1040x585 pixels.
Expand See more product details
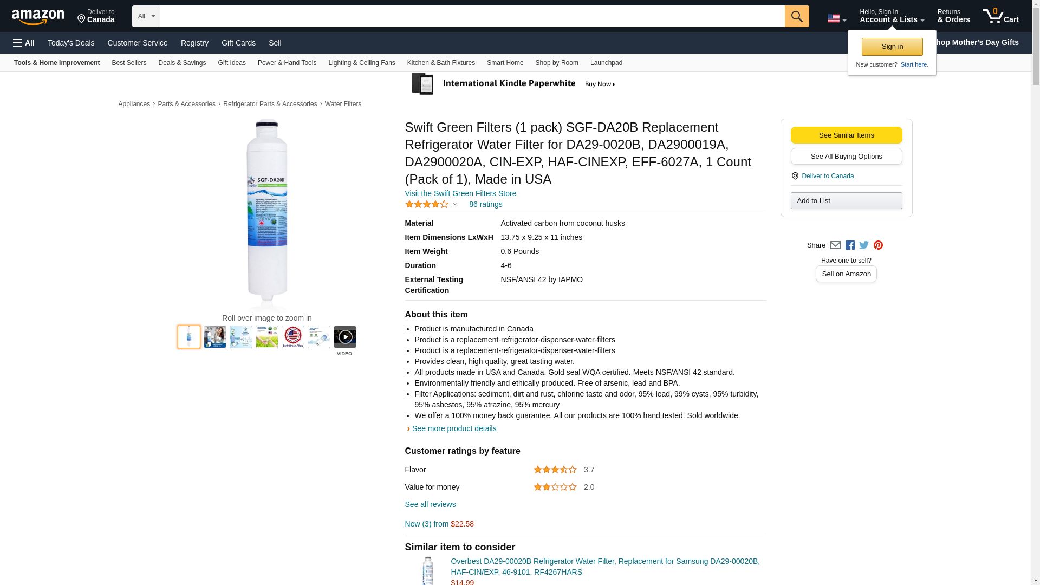click(x=453, y=428)
